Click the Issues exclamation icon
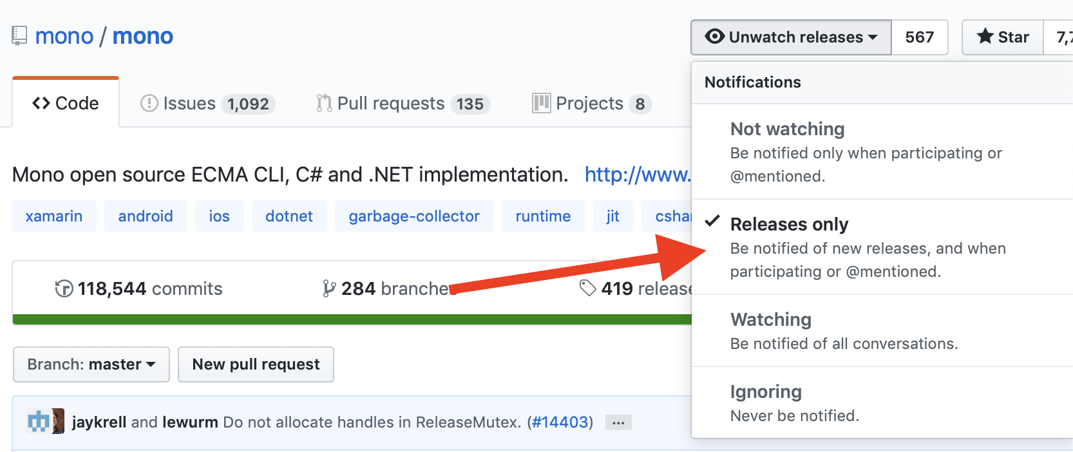 point(149,103)
